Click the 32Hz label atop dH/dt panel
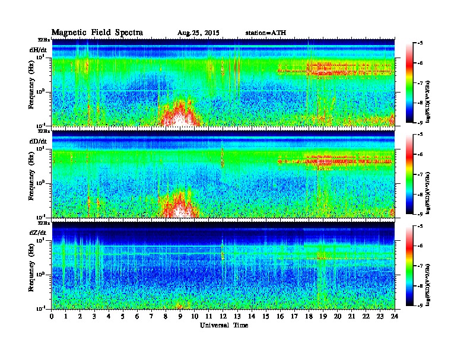Image resolution: width=470 pixels, height=363 pixels. [x=43, y=40]
